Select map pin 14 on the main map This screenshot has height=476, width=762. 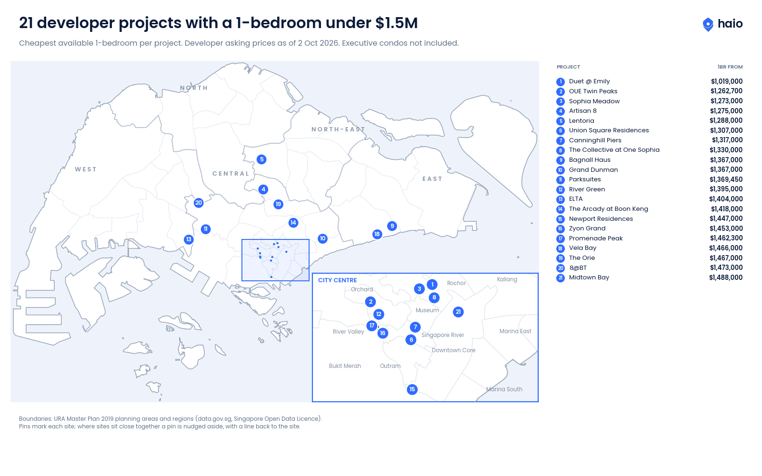(293, 223)
